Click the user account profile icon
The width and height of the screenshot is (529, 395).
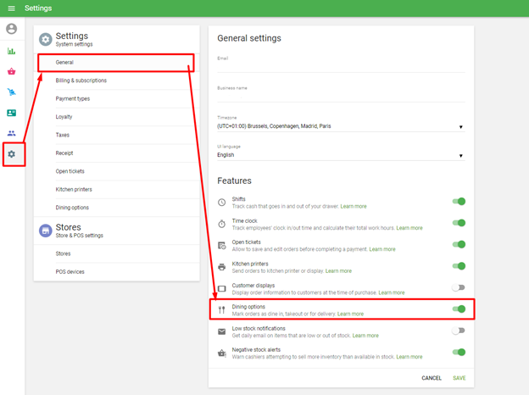click(x=12, y=29)
